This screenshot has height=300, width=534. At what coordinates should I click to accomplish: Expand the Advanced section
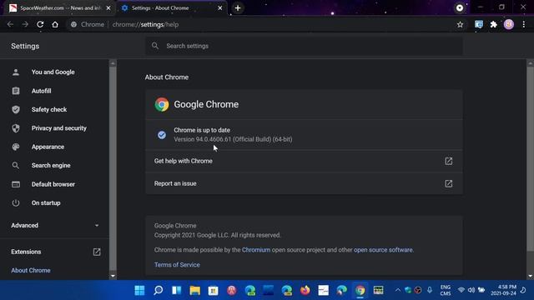(x=54, y=226)
